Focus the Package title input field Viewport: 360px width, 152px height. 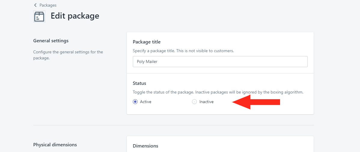pyautogui.click(x=220, y=61)
